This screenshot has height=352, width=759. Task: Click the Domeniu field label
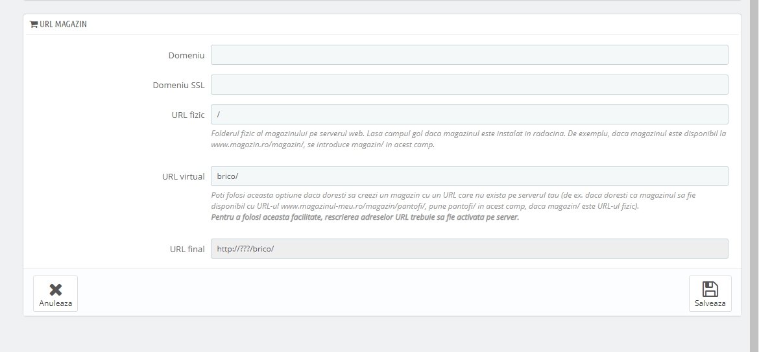tap(186, 56)
